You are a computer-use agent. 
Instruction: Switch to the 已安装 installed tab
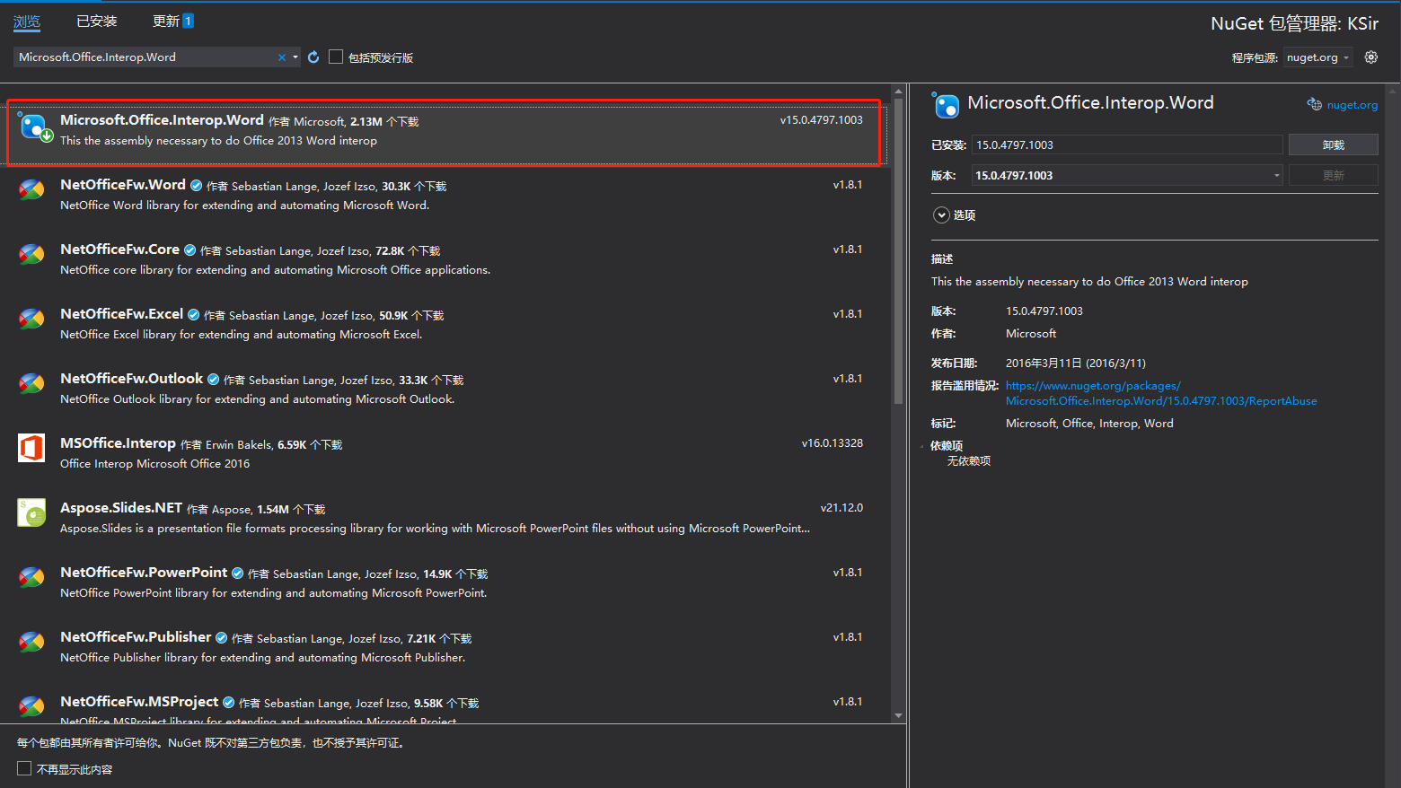coord(97,22)
